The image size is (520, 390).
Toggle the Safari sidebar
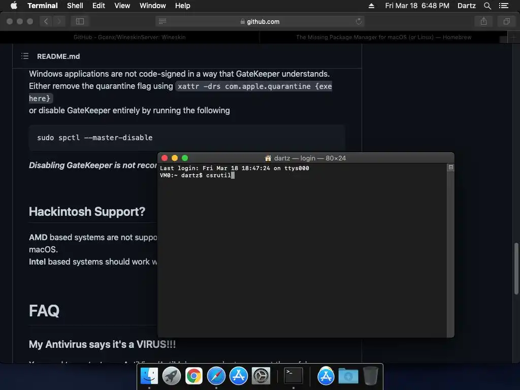80,21
